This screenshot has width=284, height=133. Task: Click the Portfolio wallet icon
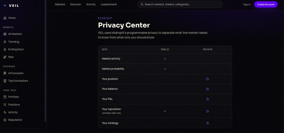5,97
